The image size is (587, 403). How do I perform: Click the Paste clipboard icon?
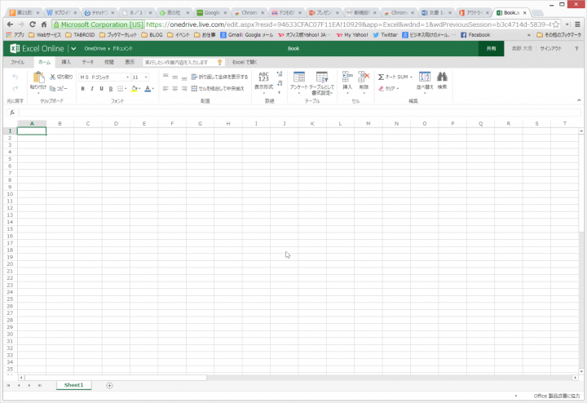(38, 77)
